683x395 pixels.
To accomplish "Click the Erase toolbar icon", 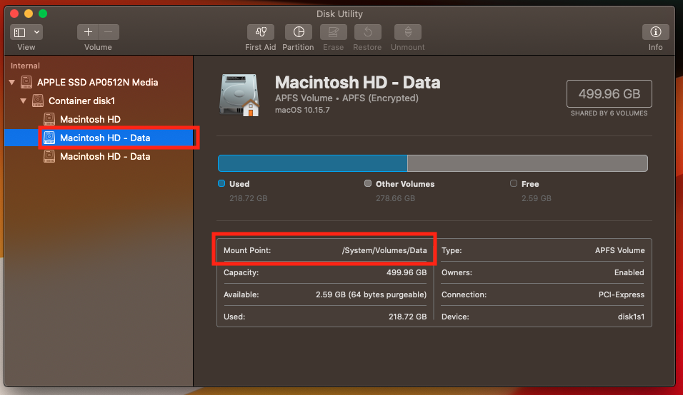I will (333, 32).
